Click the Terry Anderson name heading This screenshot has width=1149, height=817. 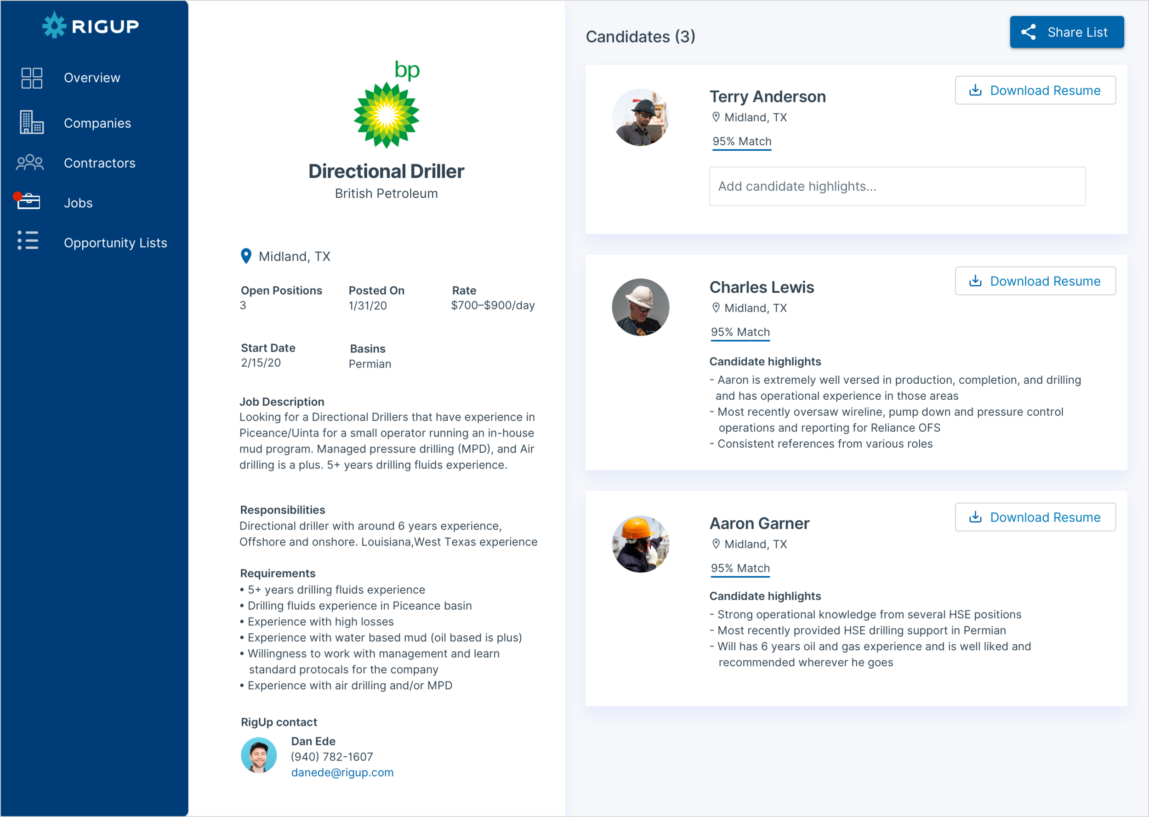point(768,96)
